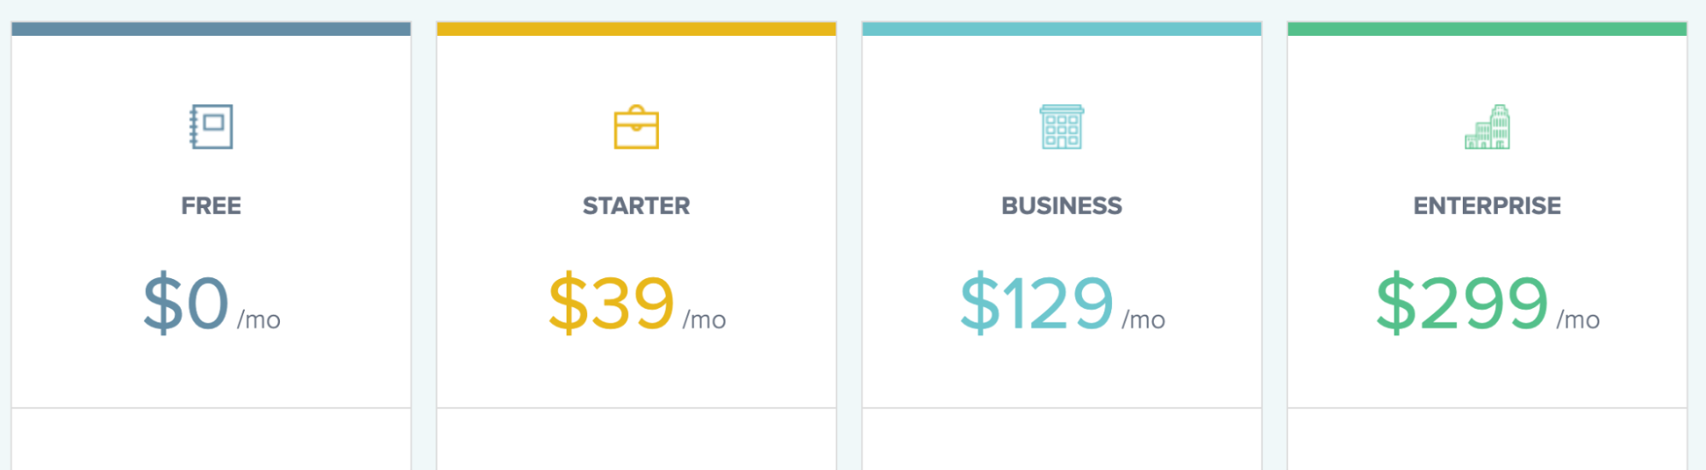The height and width of the screenshot is (470, 1706).
Task: Click the skyscraper icon for Enterprise
Action: [1488, 127]
